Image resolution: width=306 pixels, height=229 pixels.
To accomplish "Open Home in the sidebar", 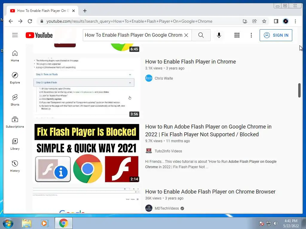I will (15, 56).
